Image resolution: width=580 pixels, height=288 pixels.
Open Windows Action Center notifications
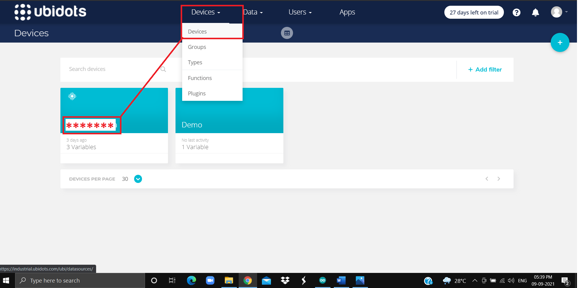click(x=565, y=281)
